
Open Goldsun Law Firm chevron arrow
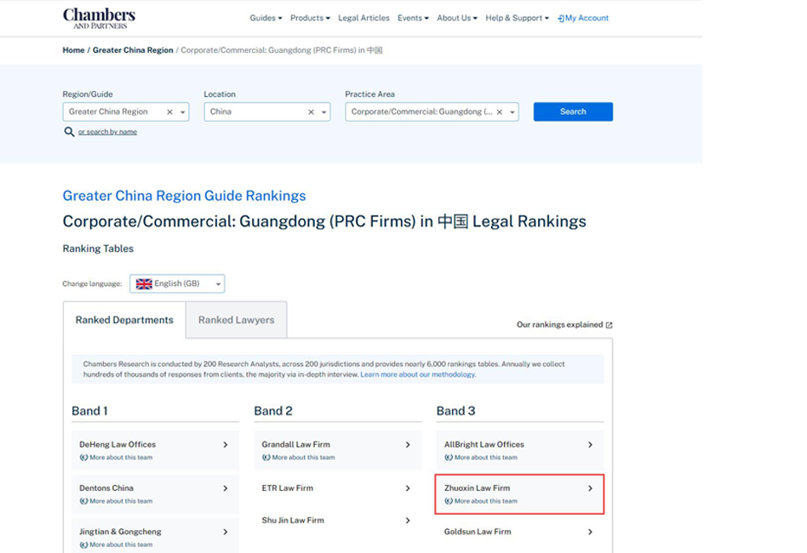[x=590, y=532]
